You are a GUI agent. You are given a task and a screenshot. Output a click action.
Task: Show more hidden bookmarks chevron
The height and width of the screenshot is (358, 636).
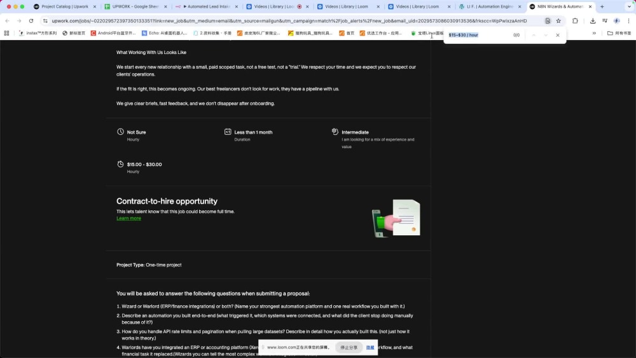pyautogui.click(x=594, y=33)
